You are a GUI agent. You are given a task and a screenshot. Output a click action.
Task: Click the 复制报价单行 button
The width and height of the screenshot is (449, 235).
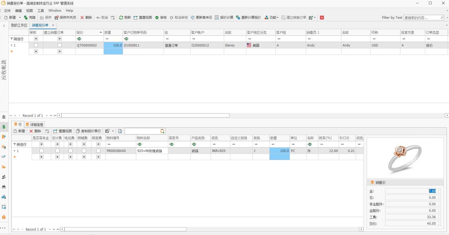coord(88,131)
